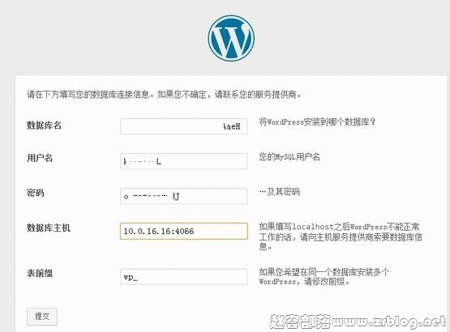Select the 密码 password input box
450x332 pixels.
pyautogui.click(x=184, y=196)
